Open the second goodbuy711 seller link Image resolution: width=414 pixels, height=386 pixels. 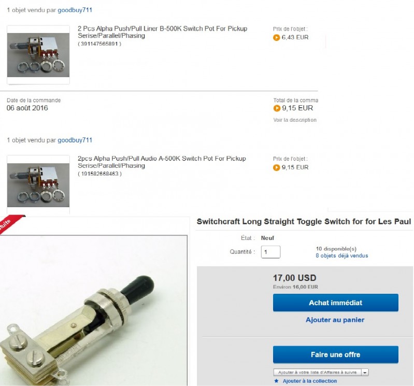pyautogui.click(x=75, y=140)
